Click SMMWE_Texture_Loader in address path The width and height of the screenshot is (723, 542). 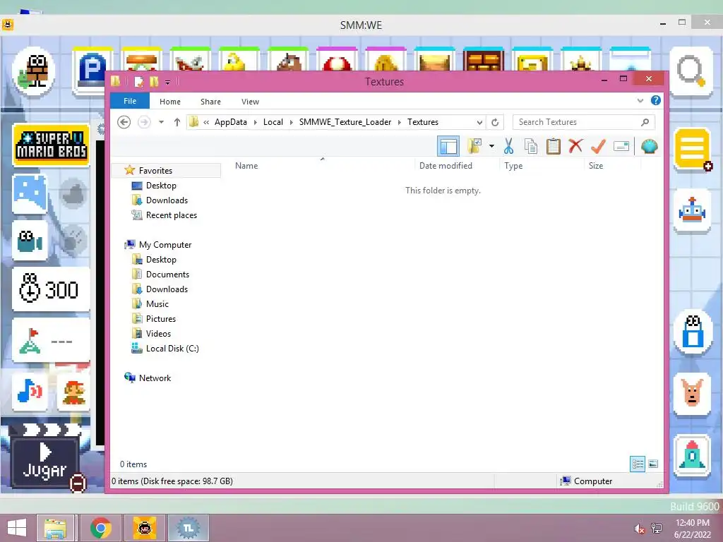[345, 122]
